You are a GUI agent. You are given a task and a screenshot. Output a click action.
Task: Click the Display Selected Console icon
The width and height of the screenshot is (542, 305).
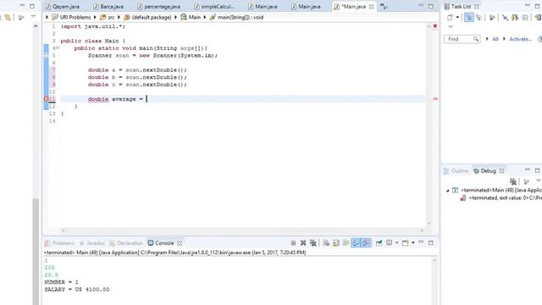[x=390, y=243]
